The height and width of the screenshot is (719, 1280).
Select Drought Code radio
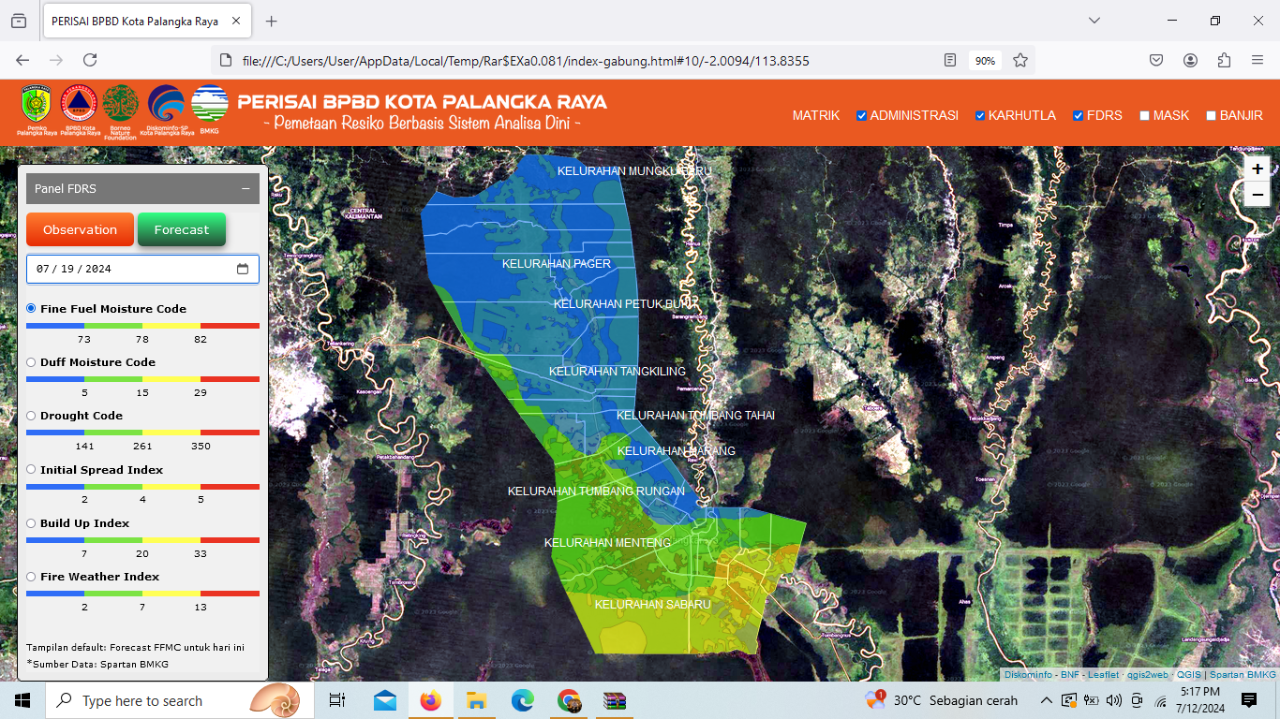(31, 415)
